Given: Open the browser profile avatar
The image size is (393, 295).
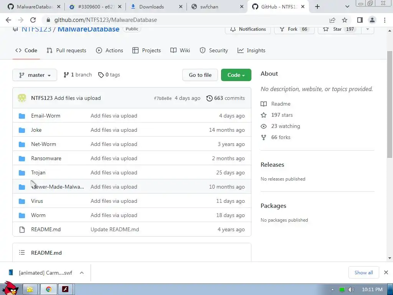Looking at the screenshot, I should pyautogui.click(x=372, y=20).
